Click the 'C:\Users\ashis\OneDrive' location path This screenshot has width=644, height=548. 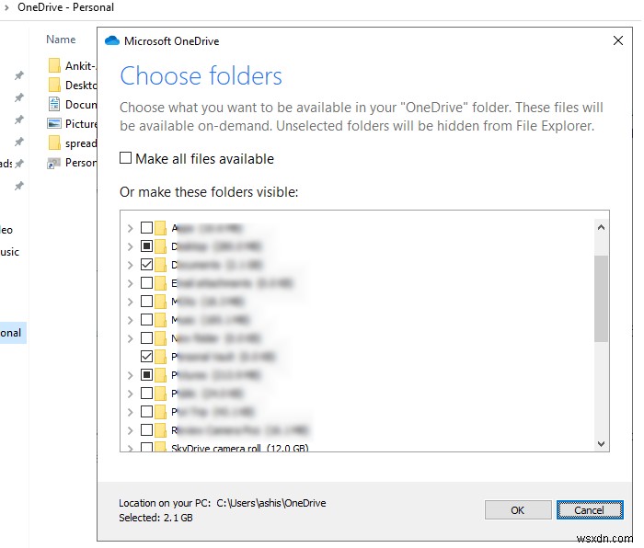coord(271,503)
